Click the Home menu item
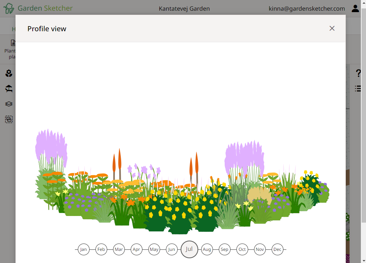Screen dimensions: 366x263 [14, 29]
